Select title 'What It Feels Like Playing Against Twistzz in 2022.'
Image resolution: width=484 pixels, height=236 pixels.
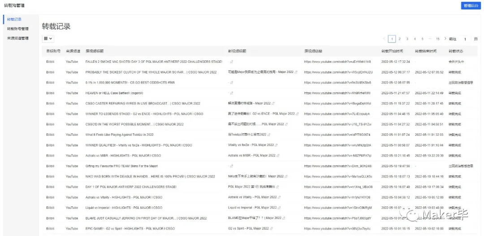pyautogui.click(x=120, y=135)
